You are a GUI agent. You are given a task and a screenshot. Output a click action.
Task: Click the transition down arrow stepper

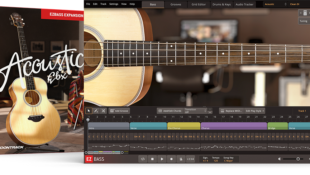click(x=210, y=112)
